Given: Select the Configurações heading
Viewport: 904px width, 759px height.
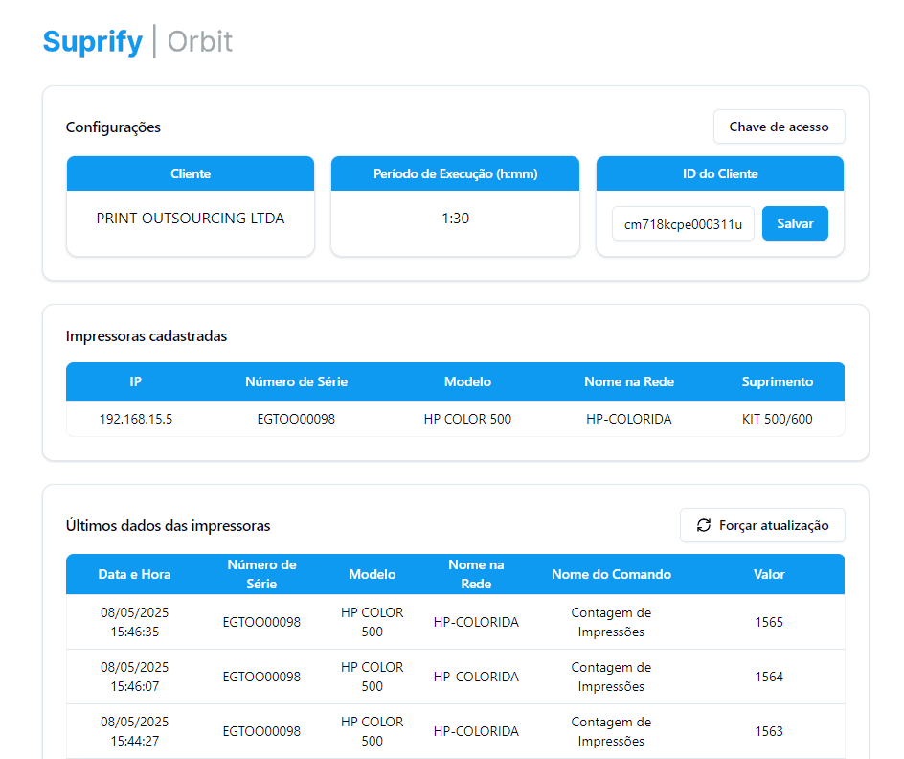Looking at the screenshot, I should 113,126.
